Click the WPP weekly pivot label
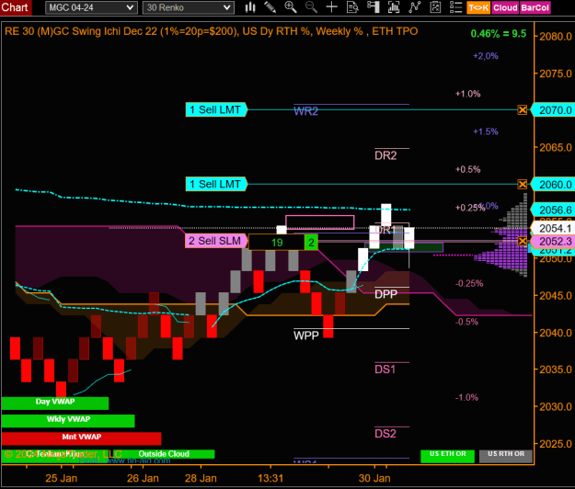This screenshot has height=489, width=575. 306,335
